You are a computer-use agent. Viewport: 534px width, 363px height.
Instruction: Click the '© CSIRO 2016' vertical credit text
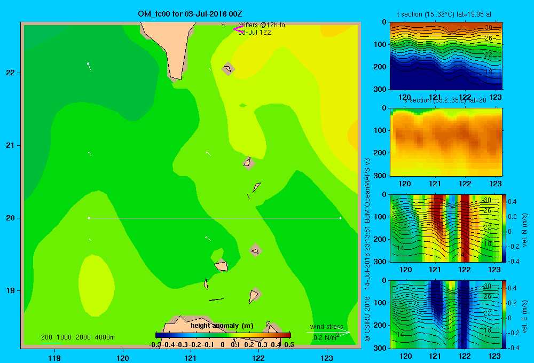click(367, 319)
